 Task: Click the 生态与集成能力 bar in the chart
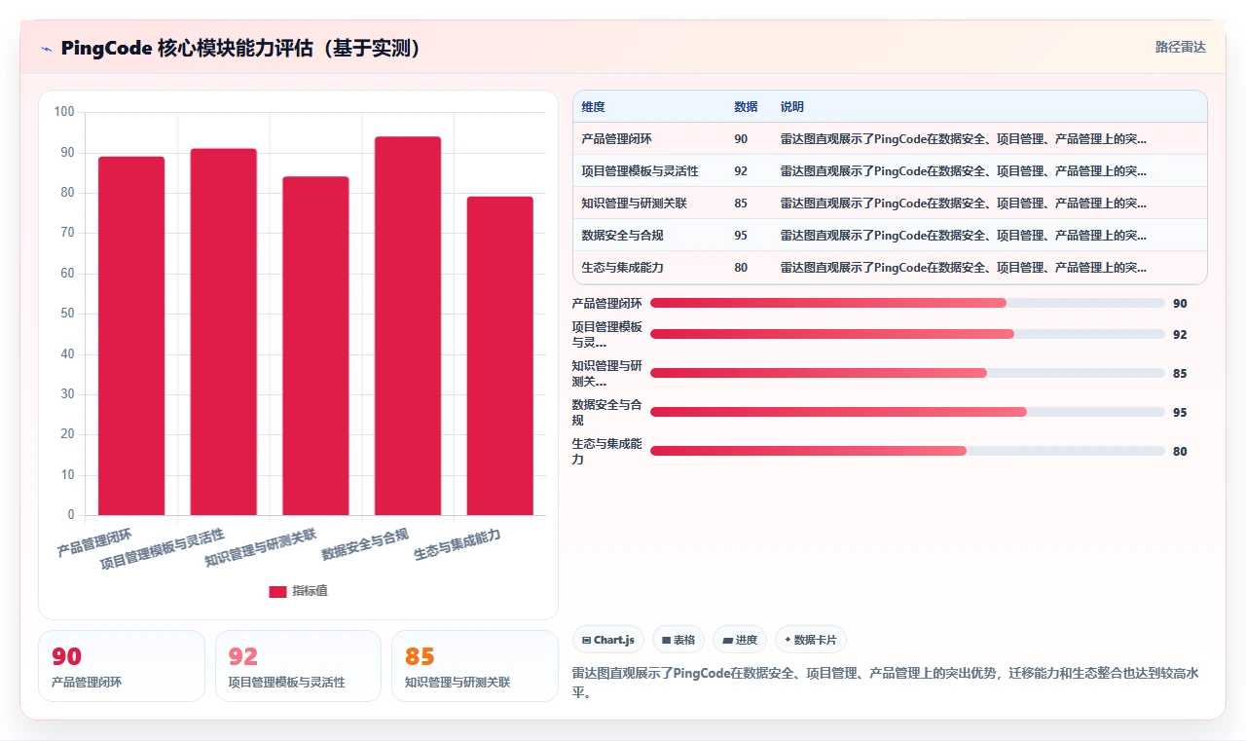click(x=500, y=356)
